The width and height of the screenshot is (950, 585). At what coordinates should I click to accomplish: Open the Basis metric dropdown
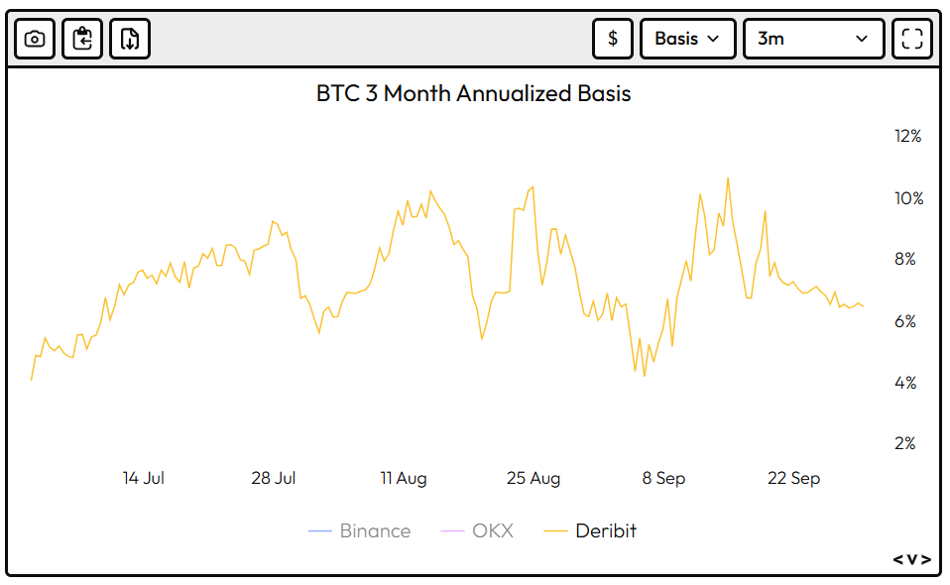coord(688,39)
